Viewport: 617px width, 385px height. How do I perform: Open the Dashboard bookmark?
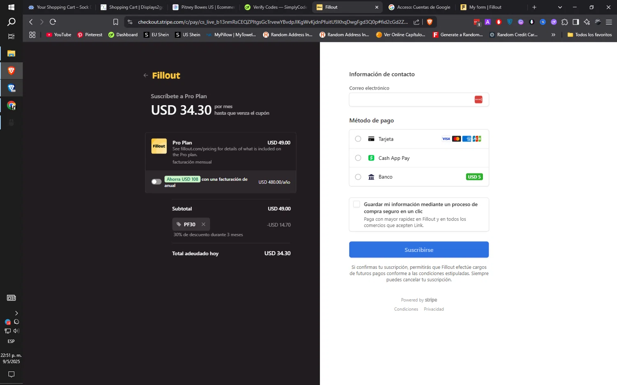point(123,35)
